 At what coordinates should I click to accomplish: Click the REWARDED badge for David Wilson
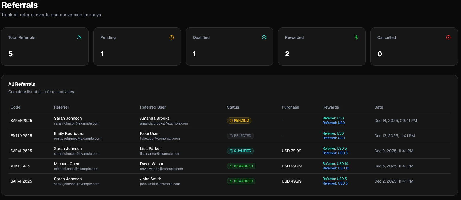pyautogui.click(x=241, y=166)
